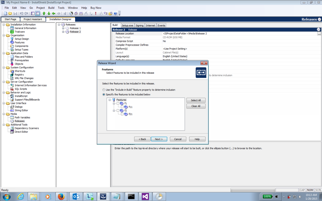Open Firefox from the taskbar
The image size is (322, 201).
click(61, 196)
